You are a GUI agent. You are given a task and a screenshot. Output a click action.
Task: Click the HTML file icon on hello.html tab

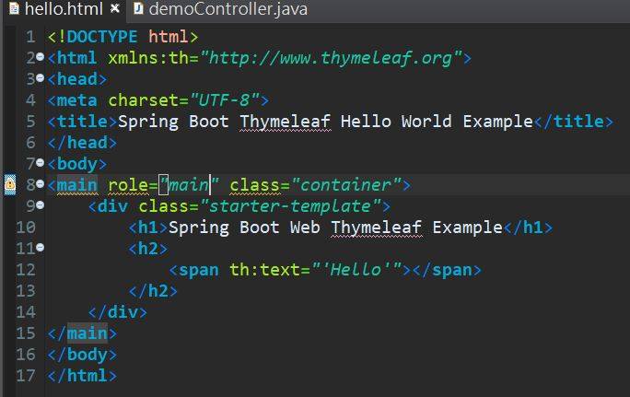coord(14,8)
